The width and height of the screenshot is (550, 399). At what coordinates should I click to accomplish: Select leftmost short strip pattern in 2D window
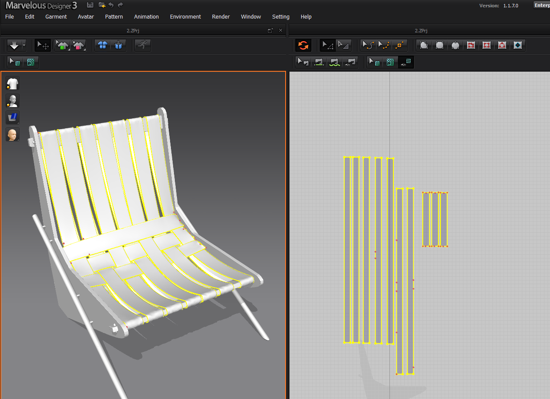(x=426, y=219)
